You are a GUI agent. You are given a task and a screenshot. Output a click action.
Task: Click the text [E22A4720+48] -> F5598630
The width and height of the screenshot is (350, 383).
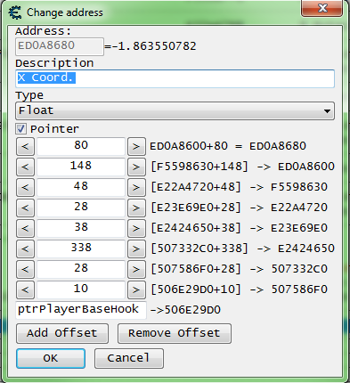coord(239,187)
